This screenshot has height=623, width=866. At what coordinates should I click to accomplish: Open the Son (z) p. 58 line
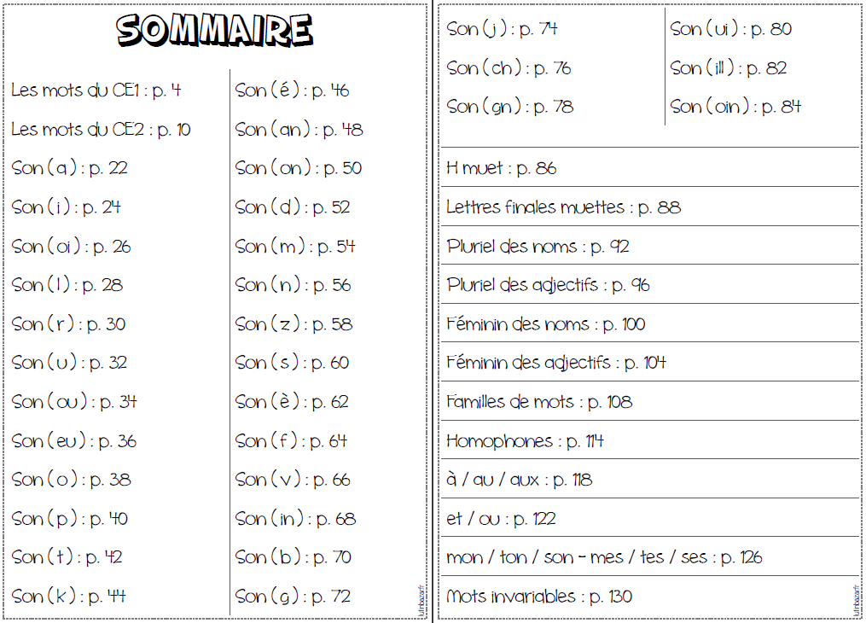[x=294, y=323]
